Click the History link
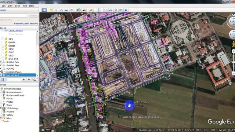 34,23
